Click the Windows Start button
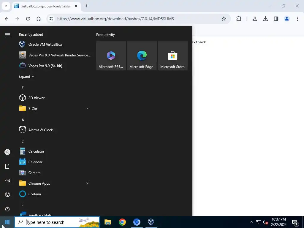The height and width of the screenshot is (228, 304). [7, 222]
